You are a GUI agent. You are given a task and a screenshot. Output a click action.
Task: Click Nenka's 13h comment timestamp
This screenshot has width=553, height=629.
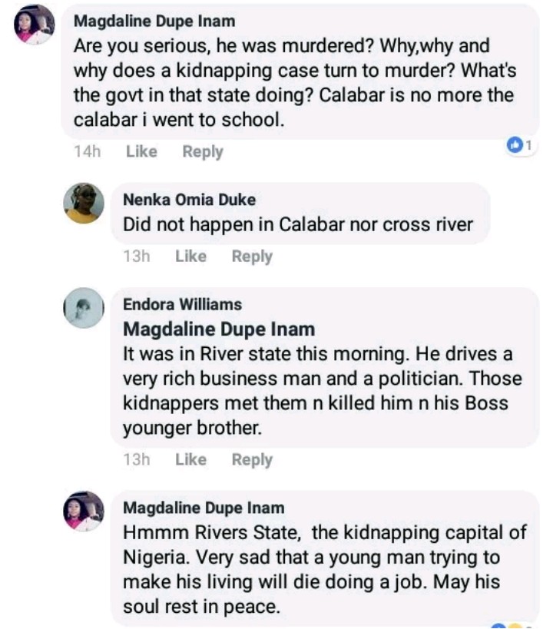point(136,257)
